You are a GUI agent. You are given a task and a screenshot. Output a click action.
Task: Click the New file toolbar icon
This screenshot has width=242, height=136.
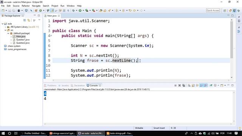3,11
